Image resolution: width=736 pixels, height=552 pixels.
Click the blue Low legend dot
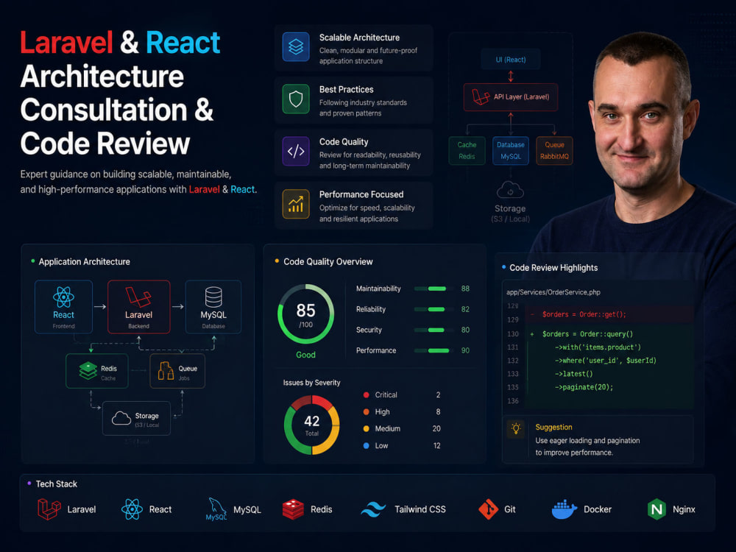point(366,445)
